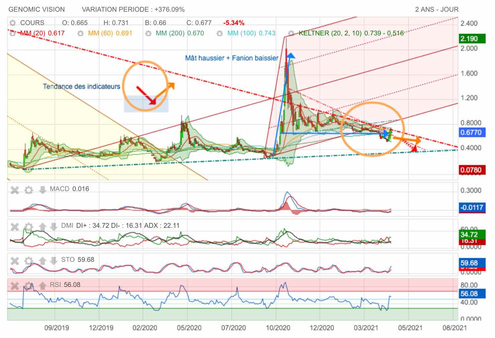The height and width of the screenshot is (338, 495).
Task: Open MACD indicator settings gear
Action: click(29, 190)
